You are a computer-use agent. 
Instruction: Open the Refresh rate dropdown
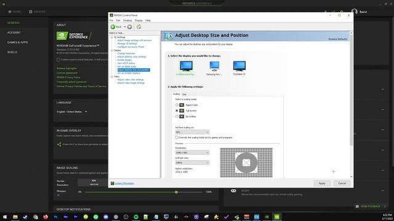[192, 163]
